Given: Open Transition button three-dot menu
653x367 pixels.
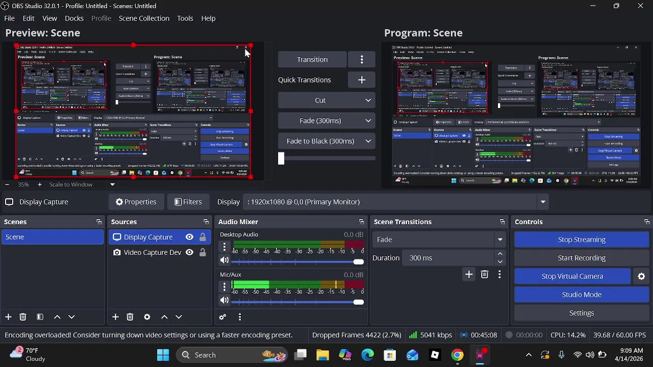Looking at the screenshot, I should tap(362, 60).
